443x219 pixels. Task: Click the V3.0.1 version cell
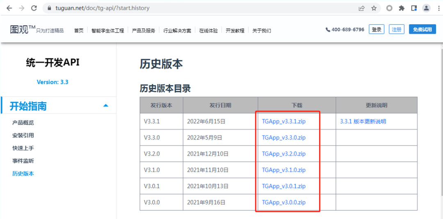[161, 186]
